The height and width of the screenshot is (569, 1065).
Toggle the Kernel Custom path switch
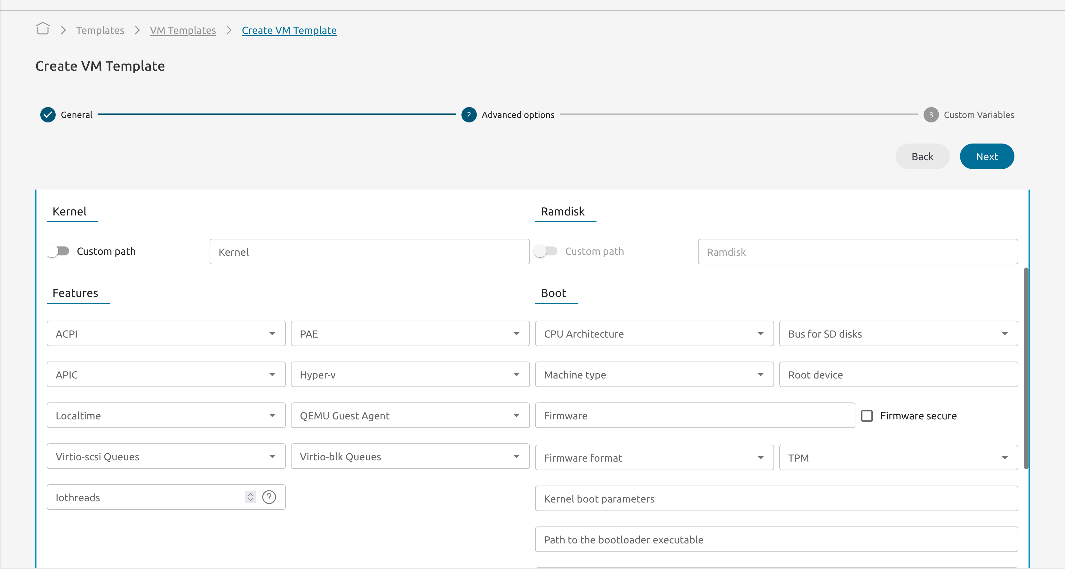tap(58, 251)
